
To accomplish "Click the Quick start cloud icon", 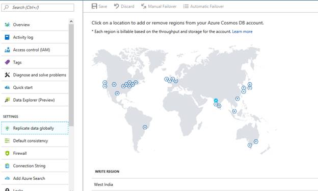I will [7, 87].
